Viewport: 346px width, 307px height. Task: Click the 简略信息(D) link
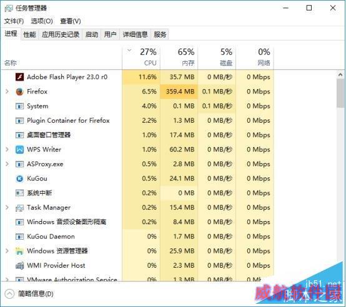tap(36, 294)
